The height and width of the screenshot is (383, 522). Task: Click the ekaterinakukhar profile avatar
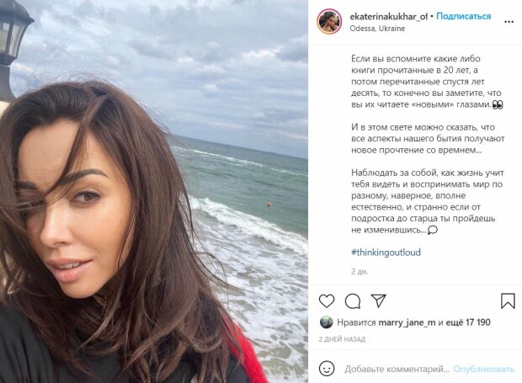point(329,22)
